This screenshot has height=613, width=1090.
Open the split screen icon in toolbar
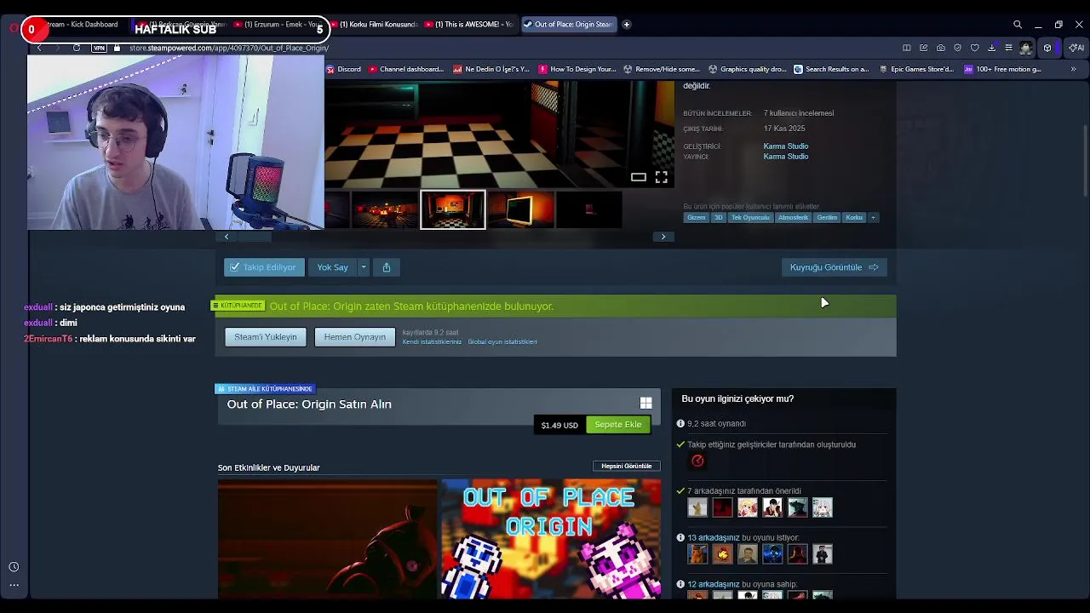click(907, 48)
